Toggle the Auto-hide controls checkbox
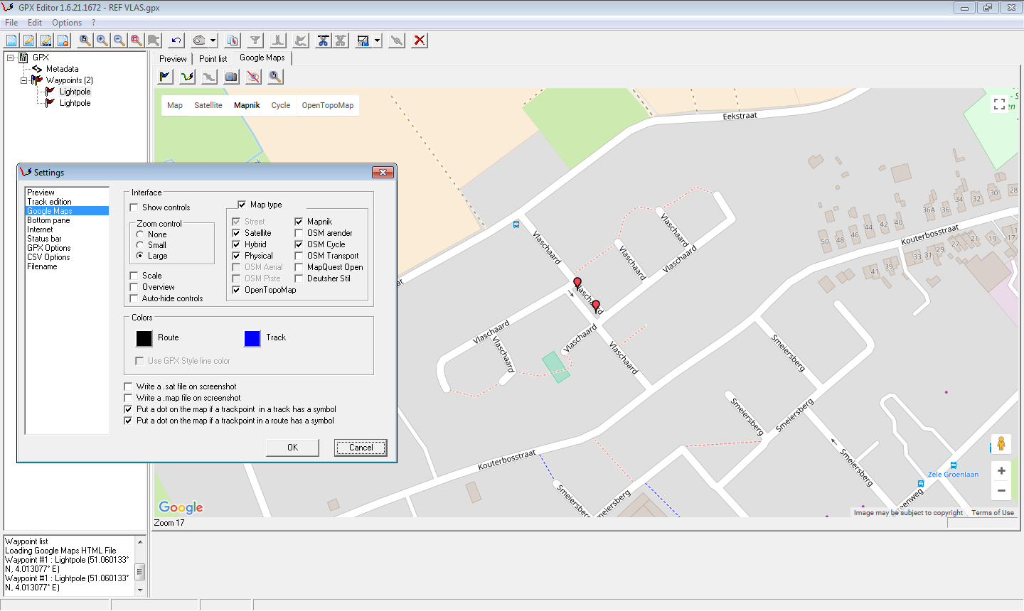1024x611 pixels. (134, 298)
